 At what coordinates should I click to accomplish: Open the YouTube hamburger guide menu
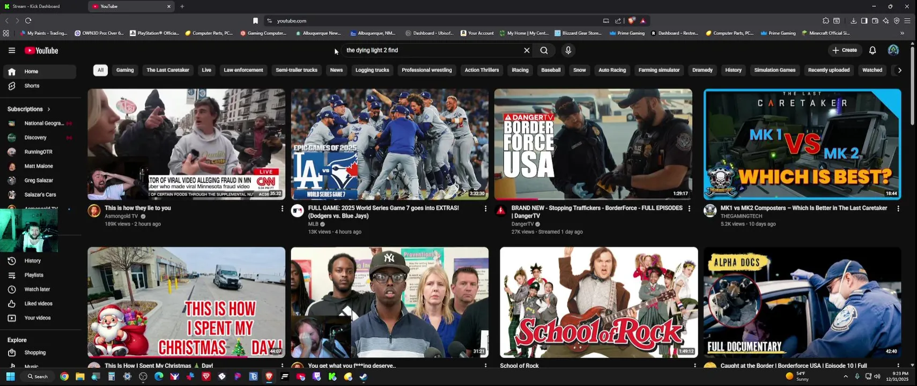tap(12, 50)
